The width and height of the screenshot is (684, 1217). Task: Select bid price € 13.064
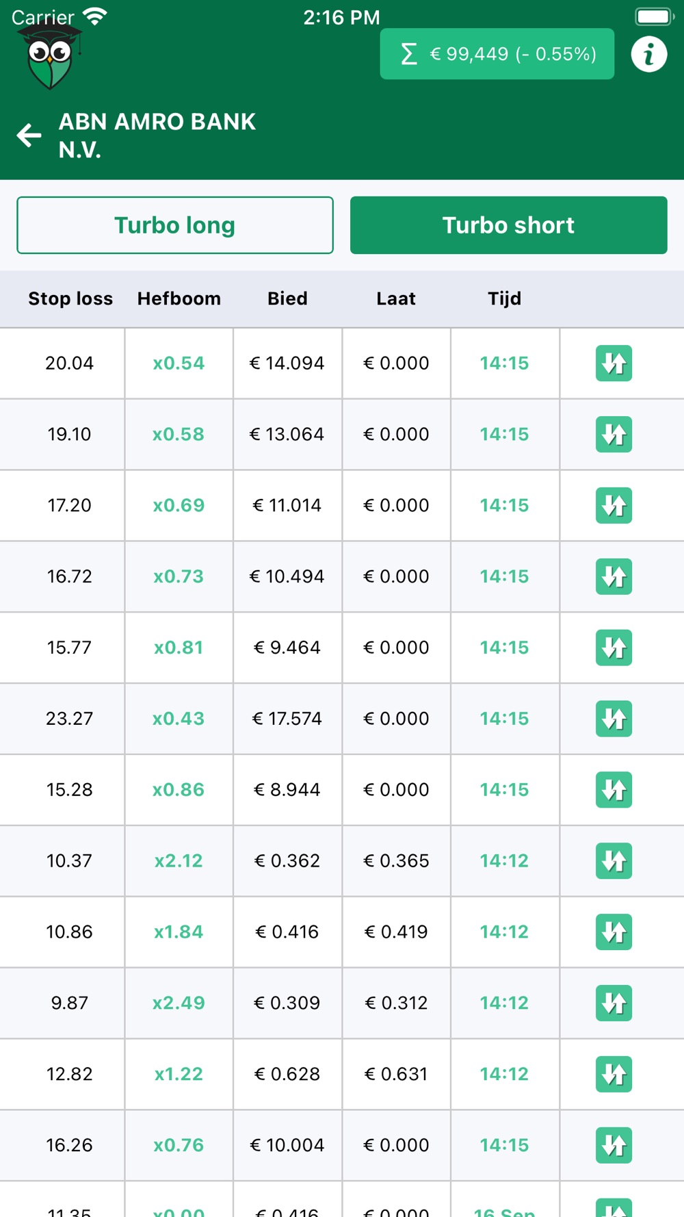pos(287,435)
